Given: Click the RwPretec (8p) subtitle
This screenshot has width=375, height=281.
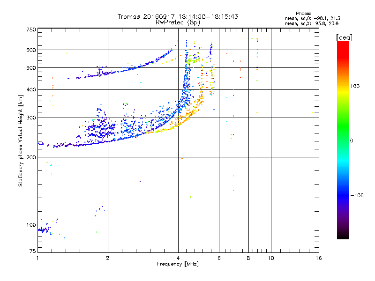Looking at the screenshot, I should 178,22.
